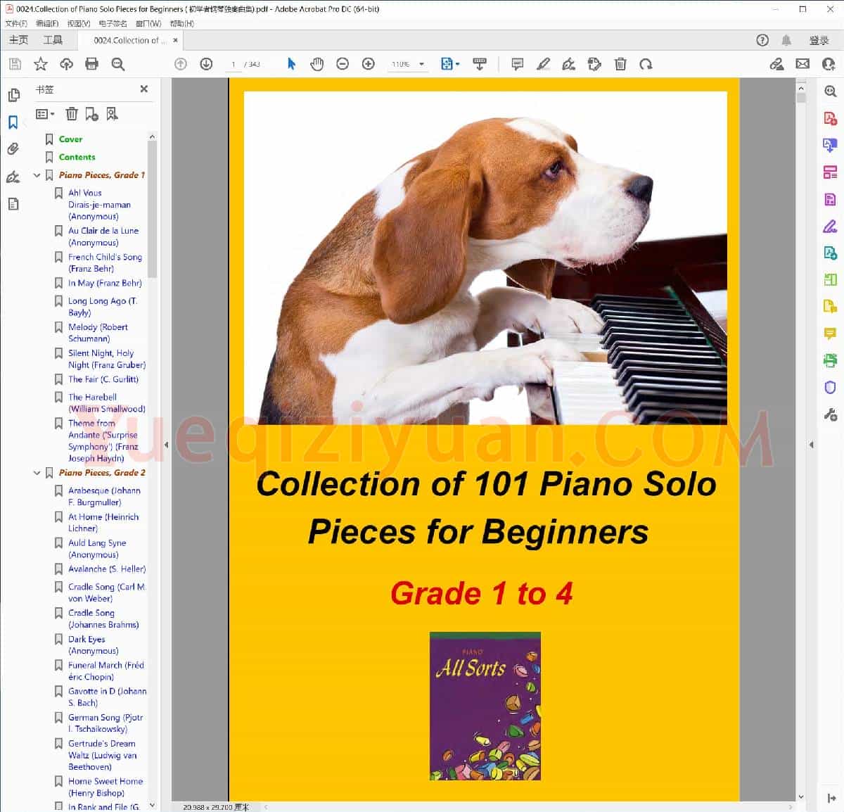Rotate the page with rotate icon

pos(646,64)
